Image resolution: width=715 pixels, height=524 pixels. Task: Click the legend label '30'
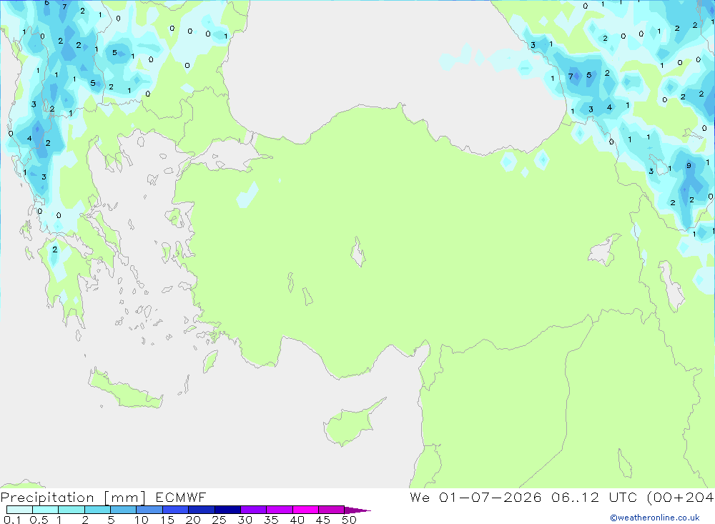245,520
